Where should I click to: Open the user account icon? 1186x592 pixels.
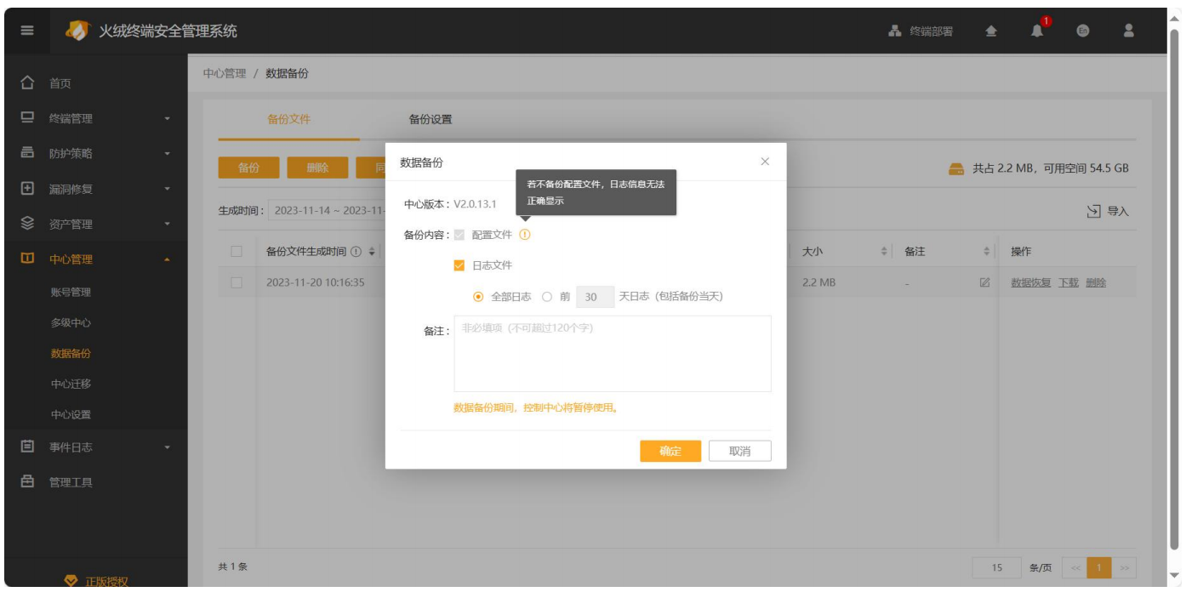[x=1129, y=31]
